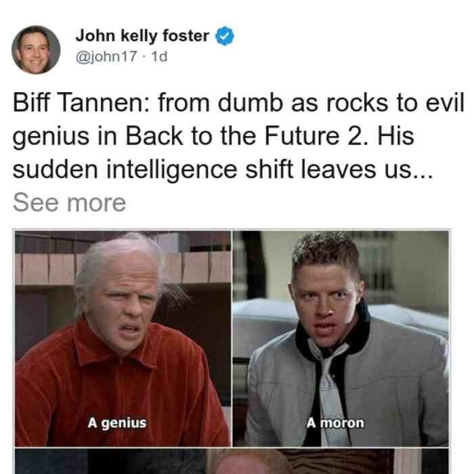Expand the post with See more

point(70,203)
